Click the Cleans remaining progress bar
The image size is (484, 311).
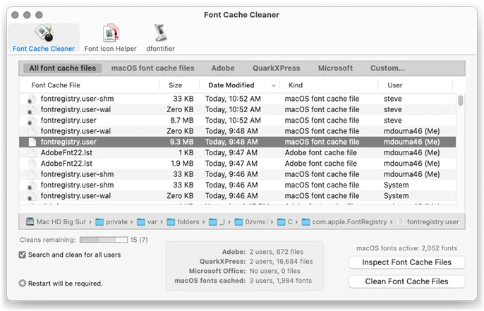(x=104, y=240)
